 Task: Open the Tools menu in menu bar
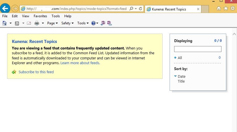[x=55, y=16]
